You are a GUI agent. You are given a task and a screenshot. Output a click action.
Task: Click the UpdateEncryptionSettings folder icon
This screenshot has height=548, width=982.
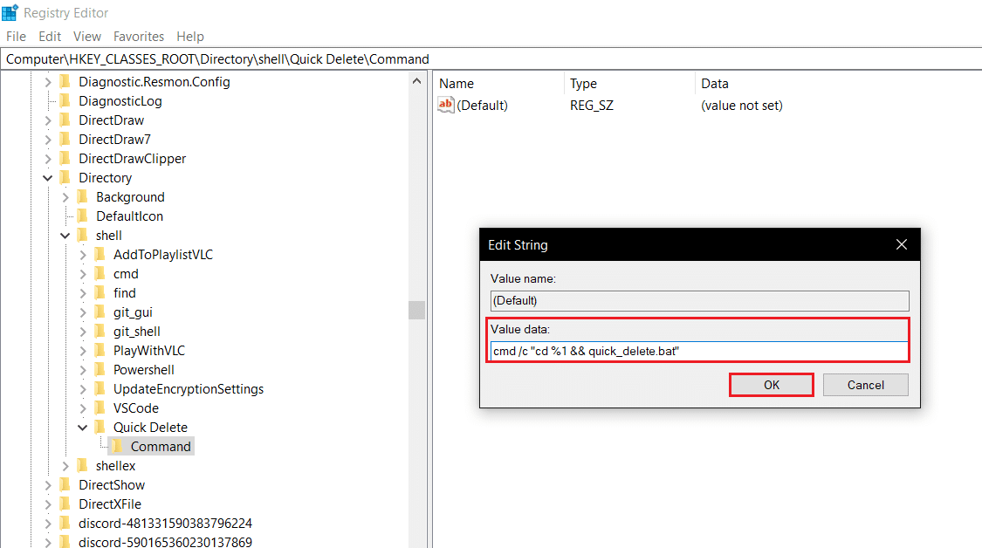[x=100, y=389]
